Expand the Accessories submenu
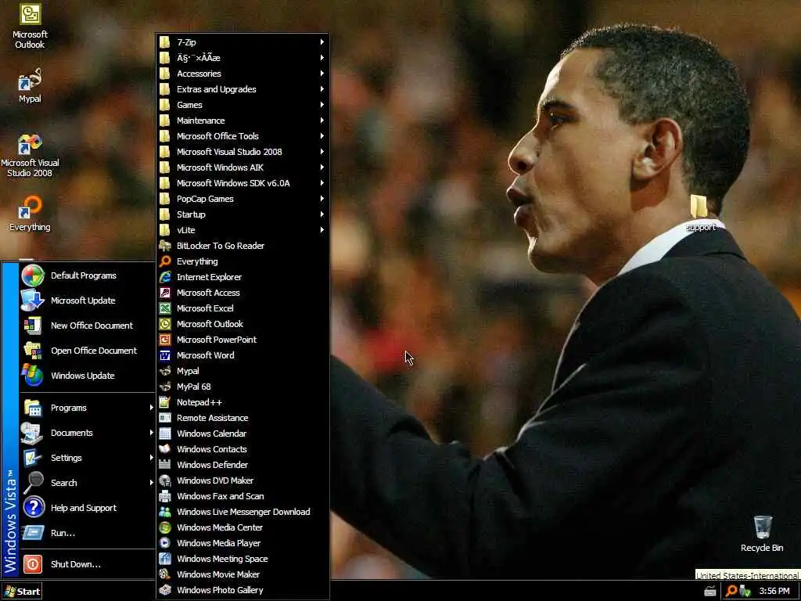The image size is (801, 601). click(242, 74)
